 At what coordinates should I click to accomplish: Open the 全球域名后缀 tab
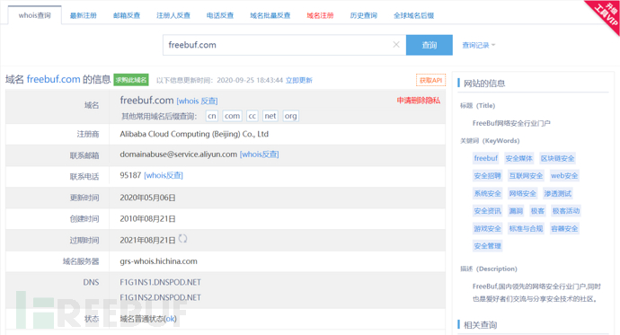413,15
